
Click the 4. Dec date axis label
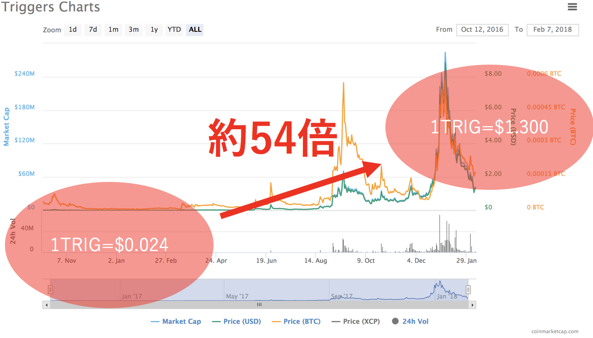[x=416, y=260]
